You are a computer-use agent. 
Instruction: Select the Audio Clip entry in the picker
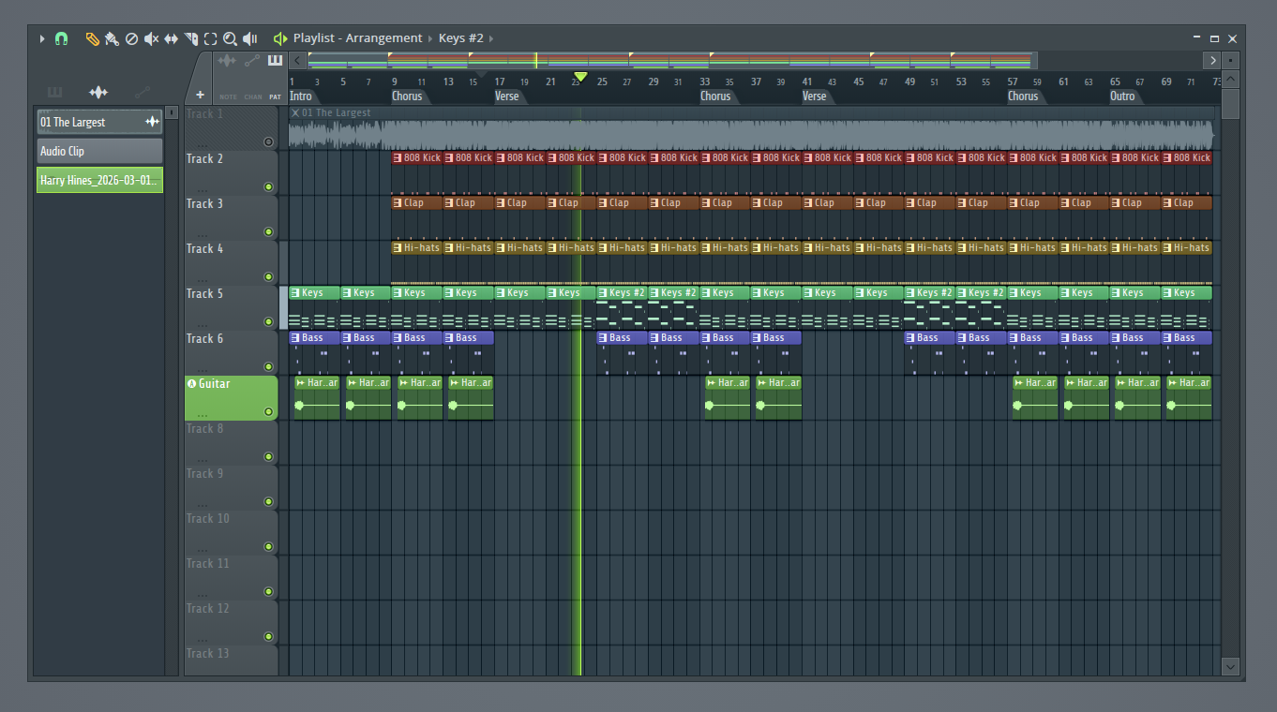click(x=98, y=150)
